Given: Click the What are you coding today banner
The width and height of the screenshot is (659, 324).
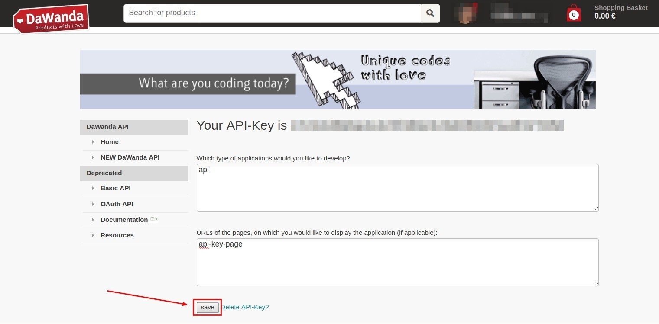Looking at the screenshot, I should pyautogui.click(x=338, y=79).
